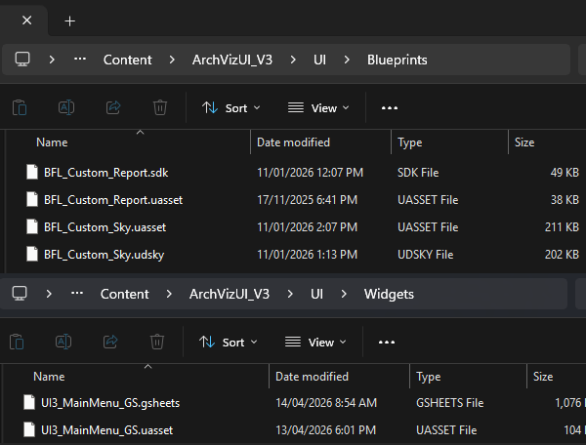Click the Rename icon in upper toolbar
This screenshot has height=445, width=586.
[x=66, y=107]
